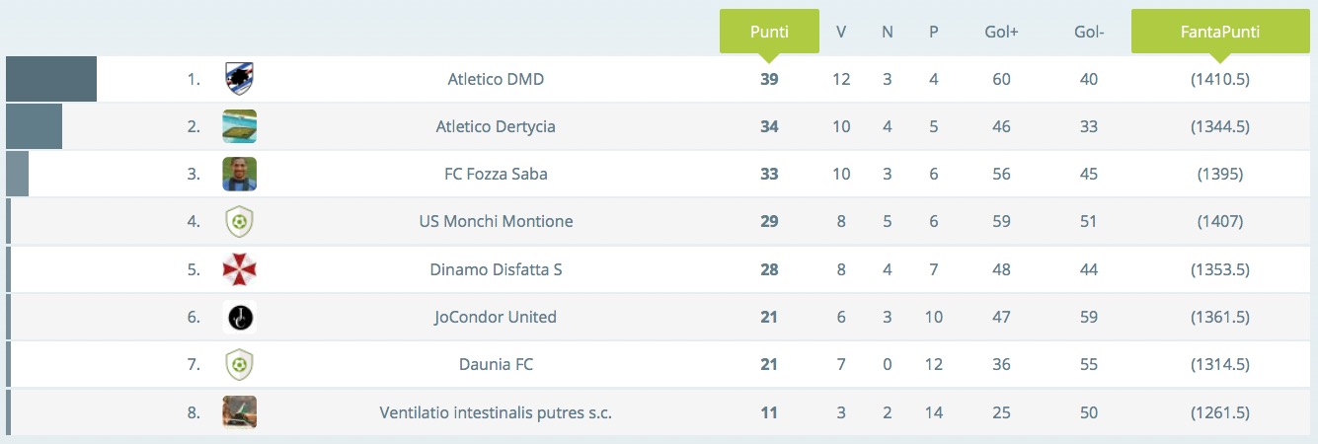Click the US Monchi Montione shield badge

[239, 222]
